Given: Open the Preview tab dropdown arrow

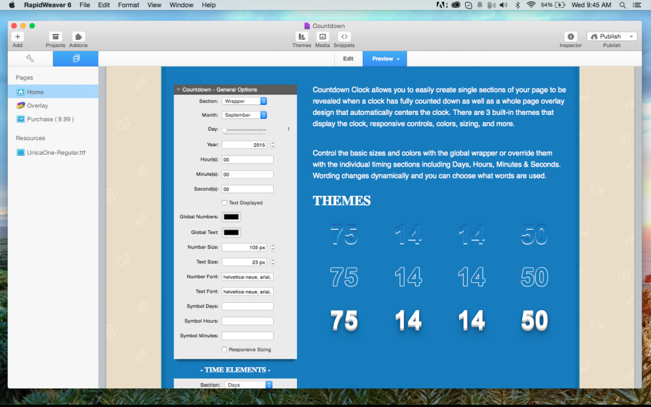Looking at the screenshot, I should (398, 59).
